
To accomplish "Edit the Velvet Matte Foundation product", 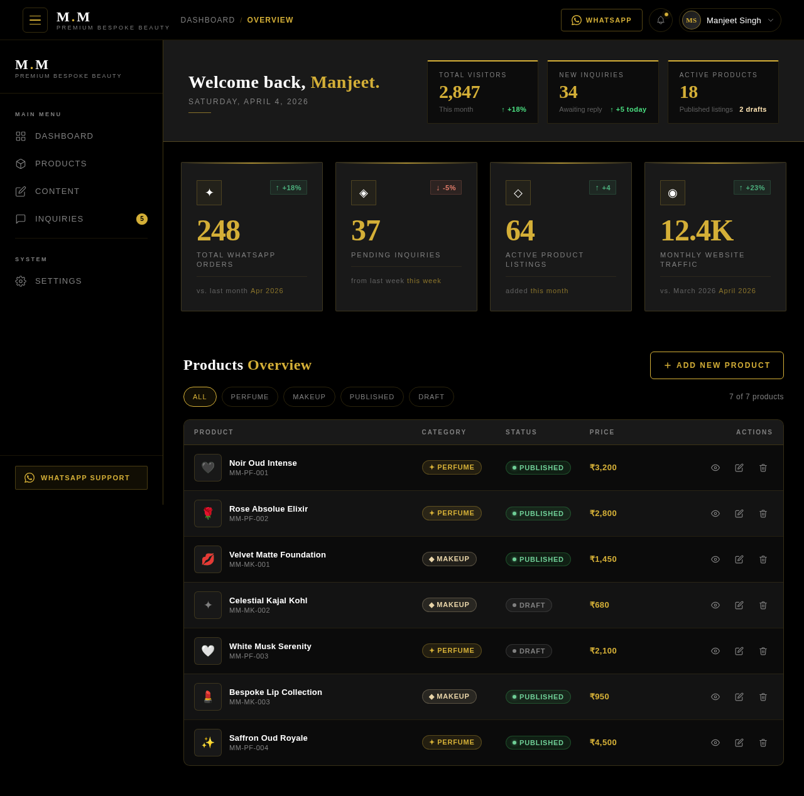I will tap(739, 559).
